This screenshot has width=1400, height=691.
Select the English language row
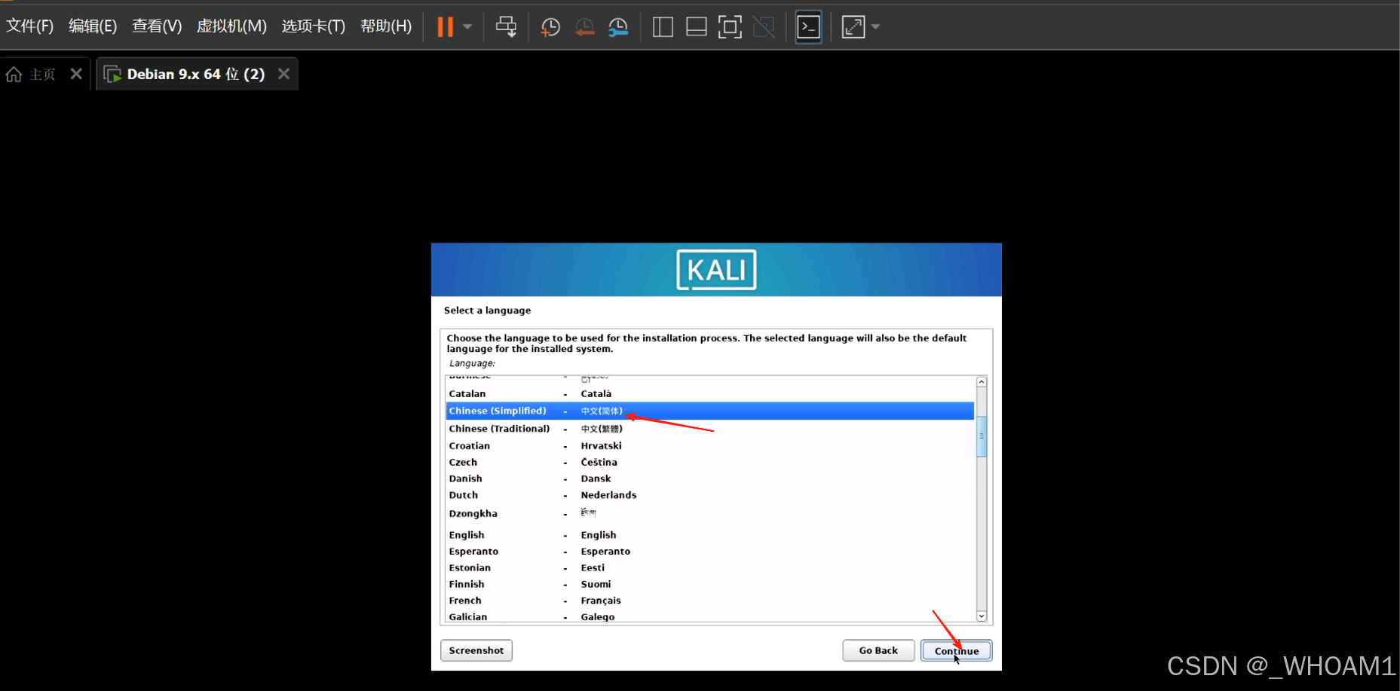tap(709, 535)
